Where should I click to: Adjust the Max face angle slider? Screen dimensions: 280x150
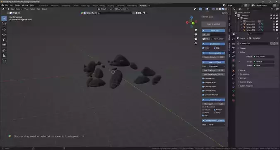214,70
